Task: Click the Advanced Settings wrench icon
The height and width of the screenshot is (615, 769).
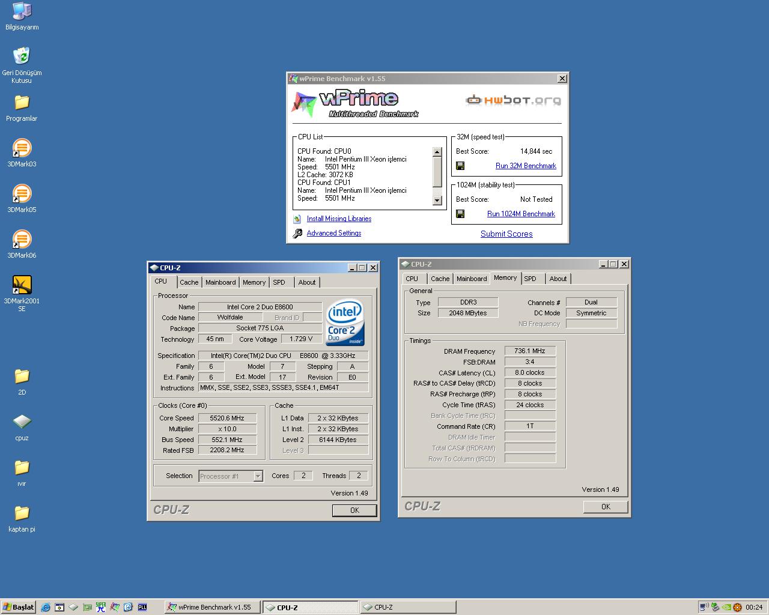Action: [297, 234]
